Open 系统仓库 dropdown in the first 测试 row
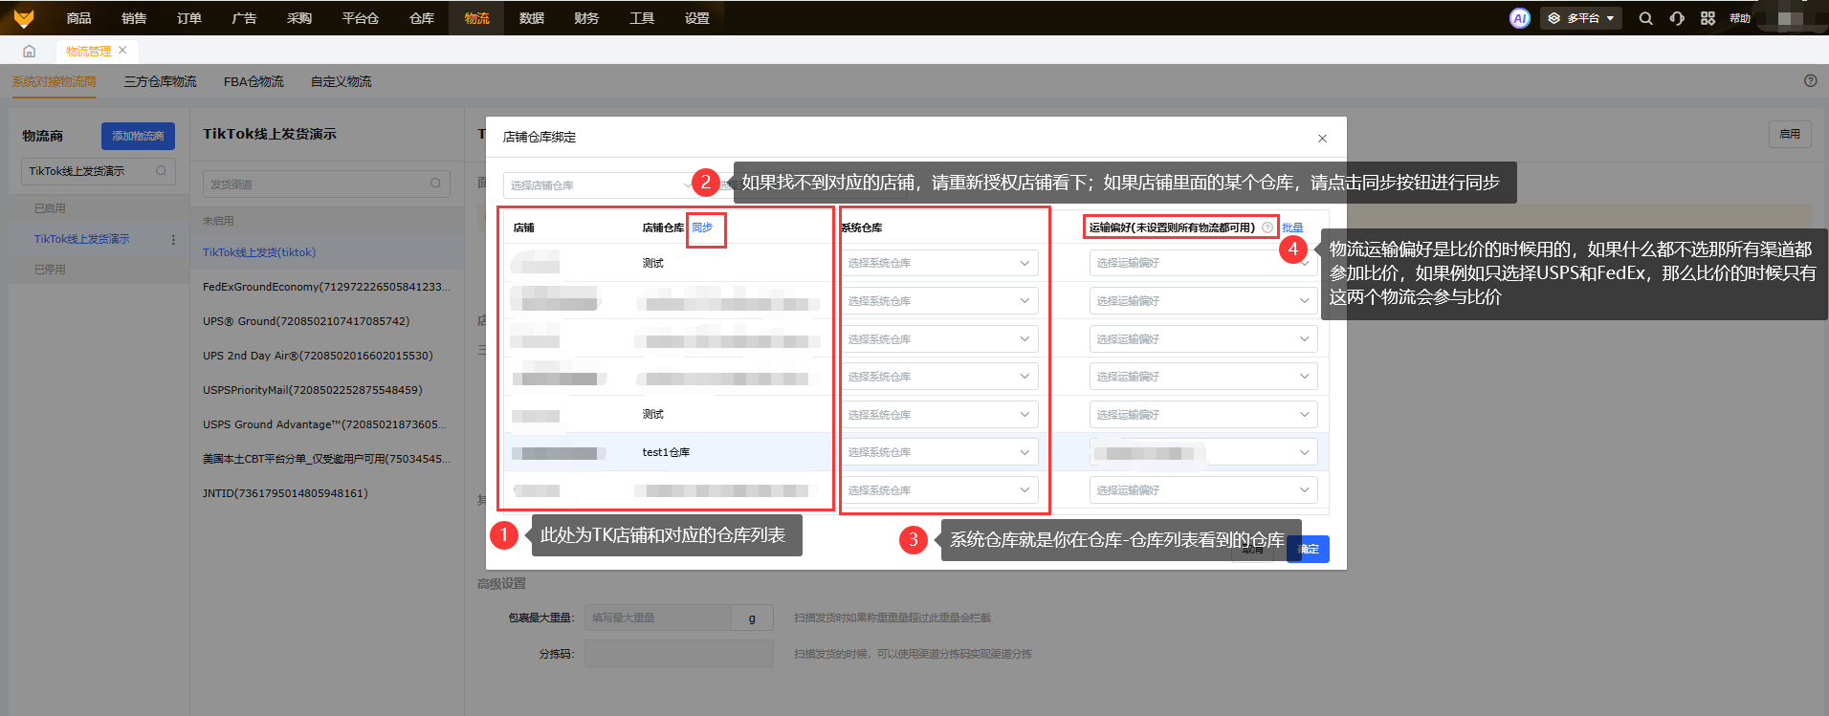 (938, 263)
